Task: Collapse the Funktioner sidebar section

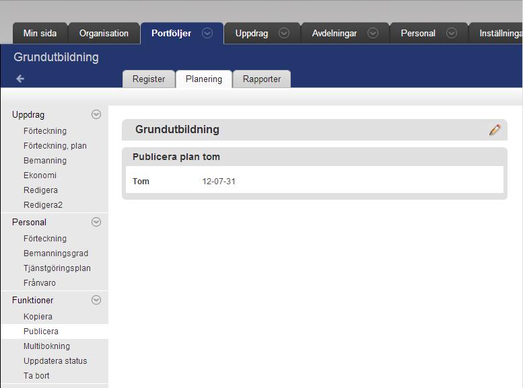Action: click(96, 300)
